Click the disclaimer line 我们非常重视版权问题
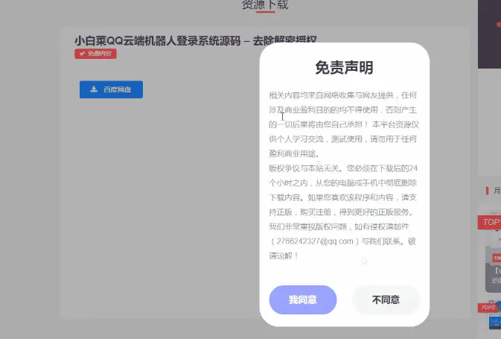 339,226
